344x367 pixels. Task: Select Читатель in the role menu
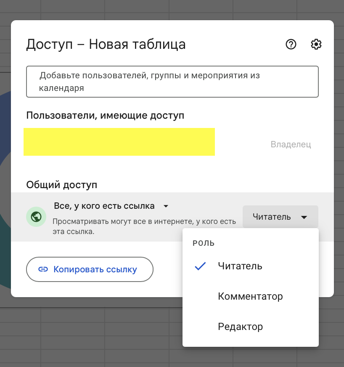tap(251, 266)
